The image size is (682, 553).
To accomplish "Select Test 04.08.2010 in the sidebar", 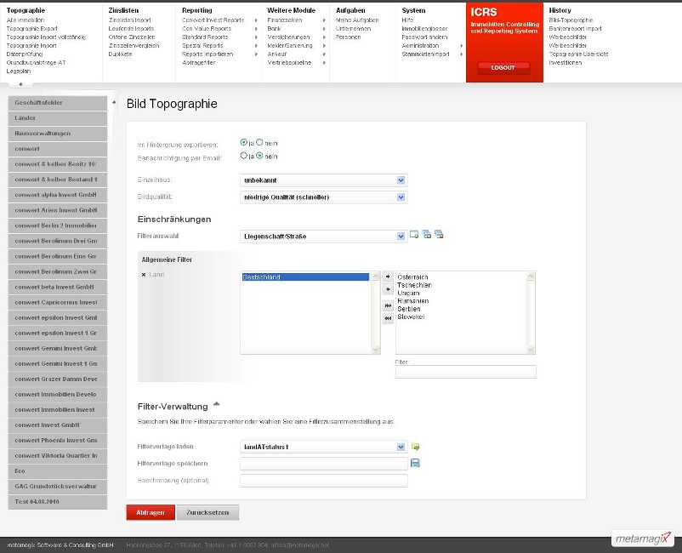I will point(58,502).
